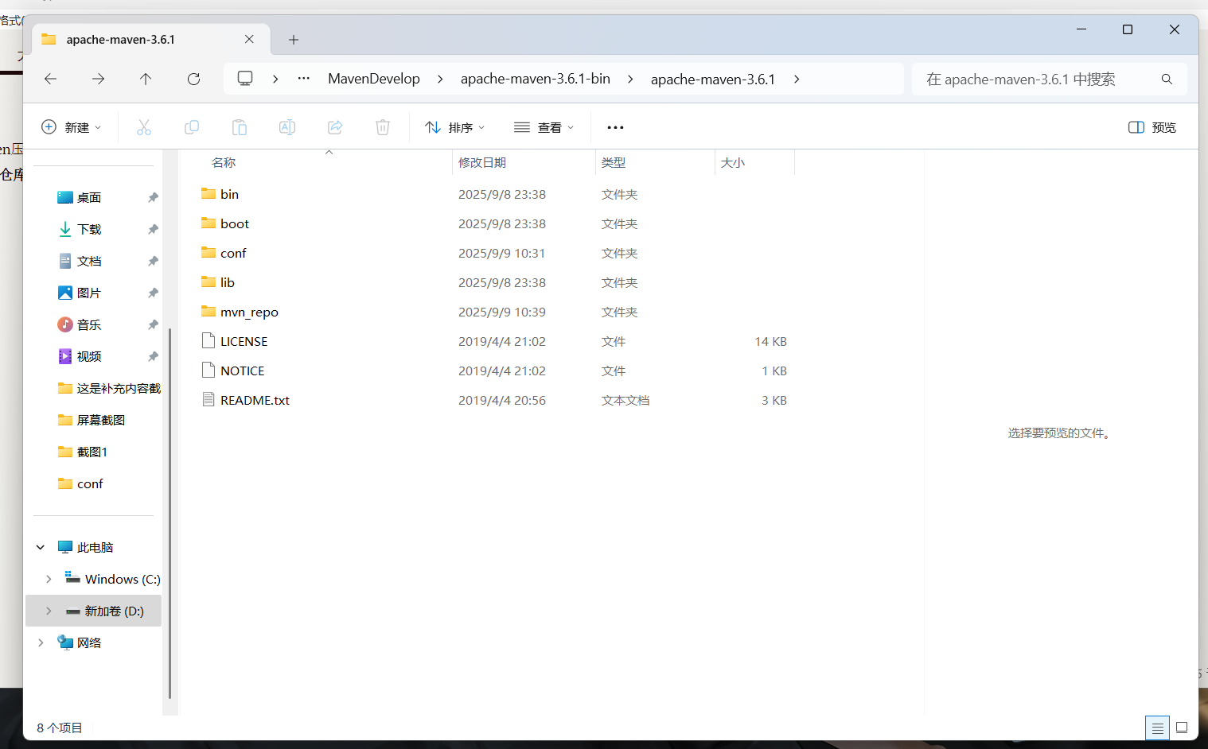This screenshot has width=1208, height=749.
Task: Open 图片 in the sidebar
Action: [89, 293]
